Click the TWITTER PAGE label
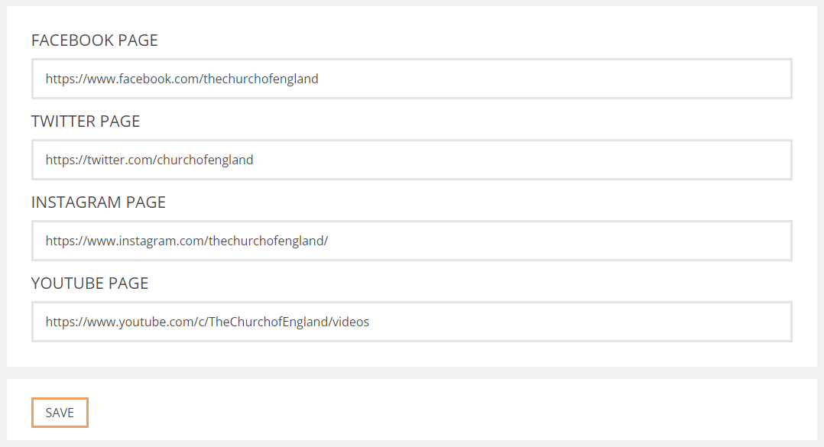This screenshot has height=447, width=824. [86, 121]
